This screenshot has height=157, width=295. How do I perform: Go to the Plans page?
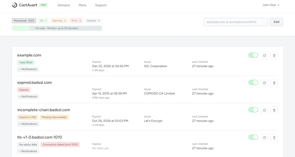point(82,5)
